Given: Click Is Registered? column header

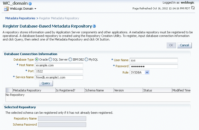Looking at the screenshot, I should click(x=70, y=90).
